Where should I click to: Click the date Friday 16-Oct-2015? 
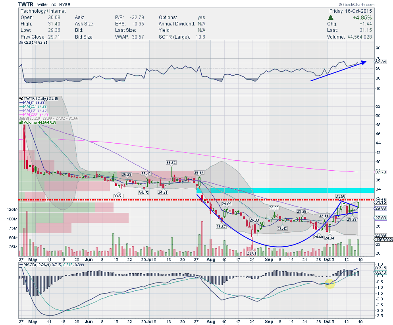(351, 11)
